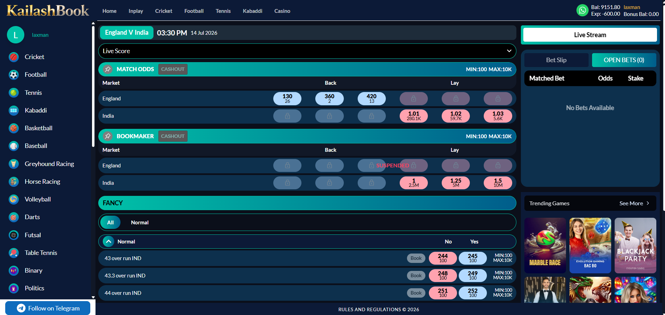Screen dimensions: 665x315
Task: Pin the MATCH ODDS market
Action: [108, 69]
